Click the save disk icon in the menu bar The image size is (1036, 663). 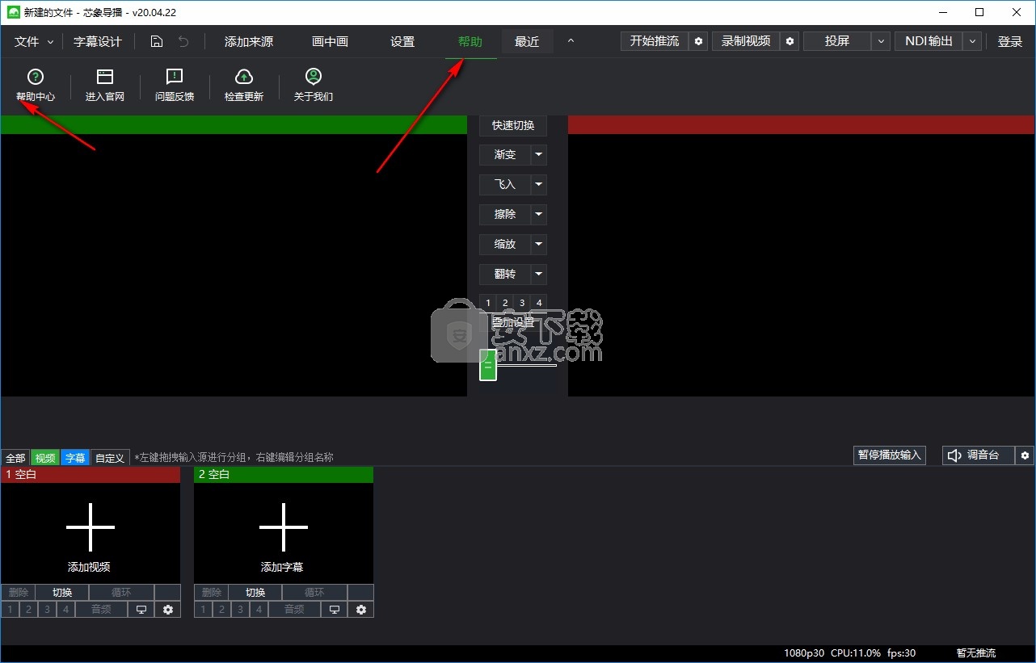[158, 42]
